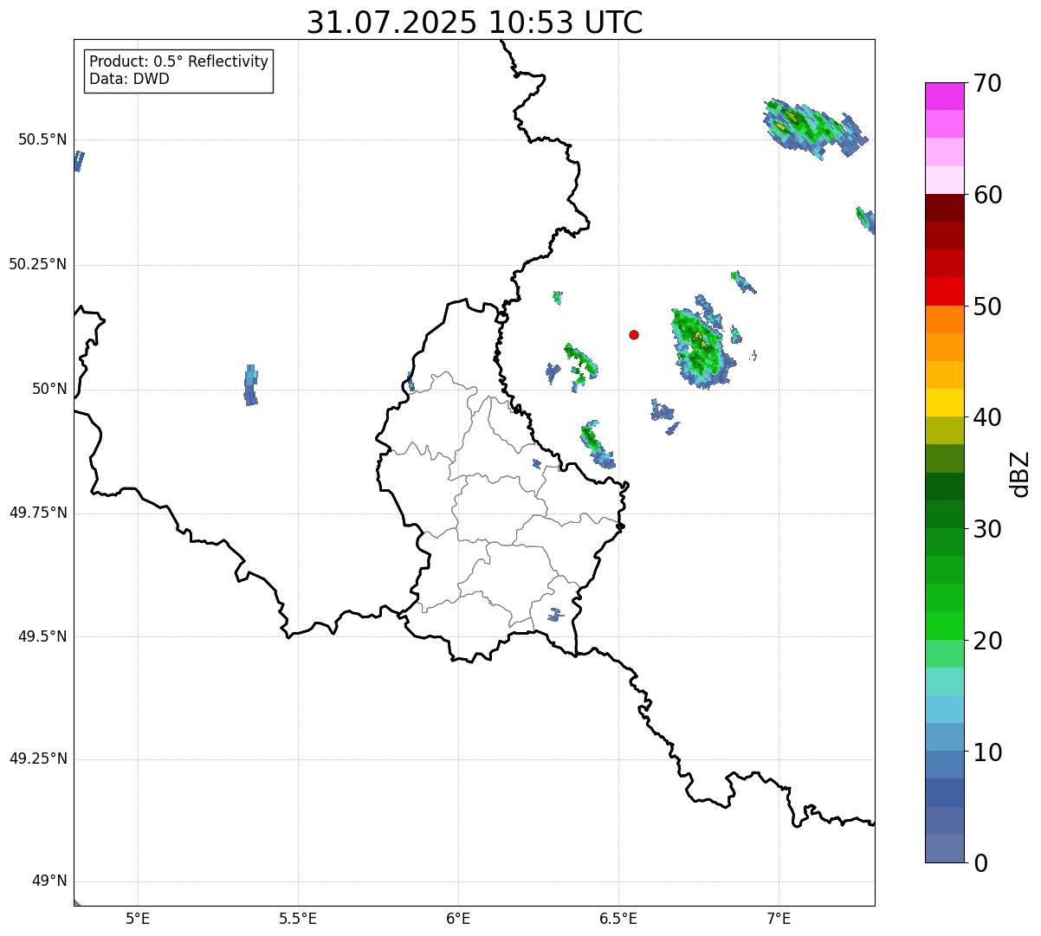Viewport: 1041px width, 936px height.
Task: Click the 7°E longitude label
Action: pos(779,918)
